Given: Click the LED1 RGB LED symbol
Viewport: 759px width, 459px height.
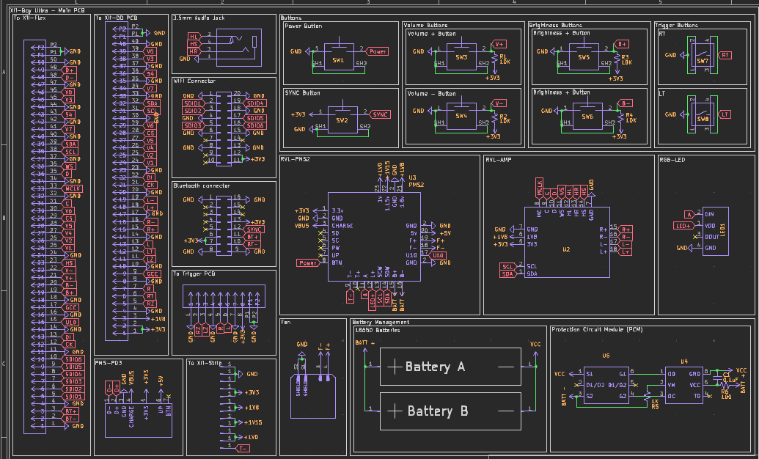Looking at the screenshot, I should tap(716, 232).
